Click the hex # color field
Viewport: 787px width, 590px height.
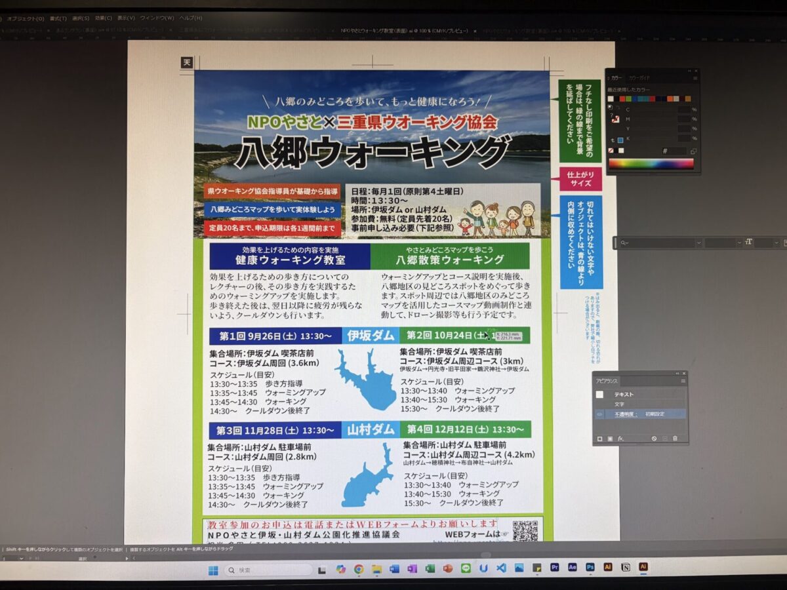click(677, 151)
